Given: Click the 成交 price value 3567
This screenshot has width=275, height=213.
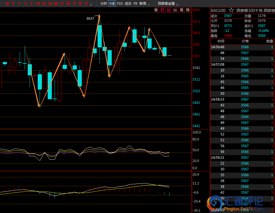Looking at the screenshot, I should pyautogui.click(x=228, y=16).
